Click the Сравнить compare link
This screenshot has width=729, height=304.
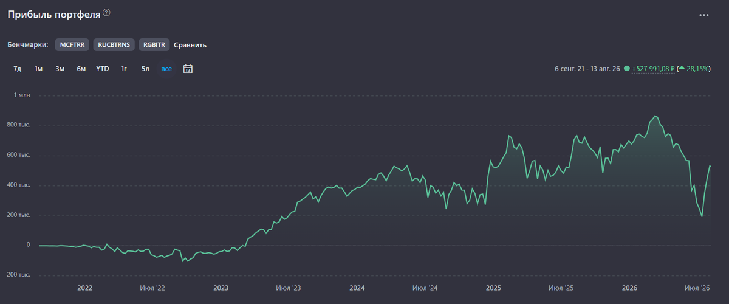click(190, 45)
